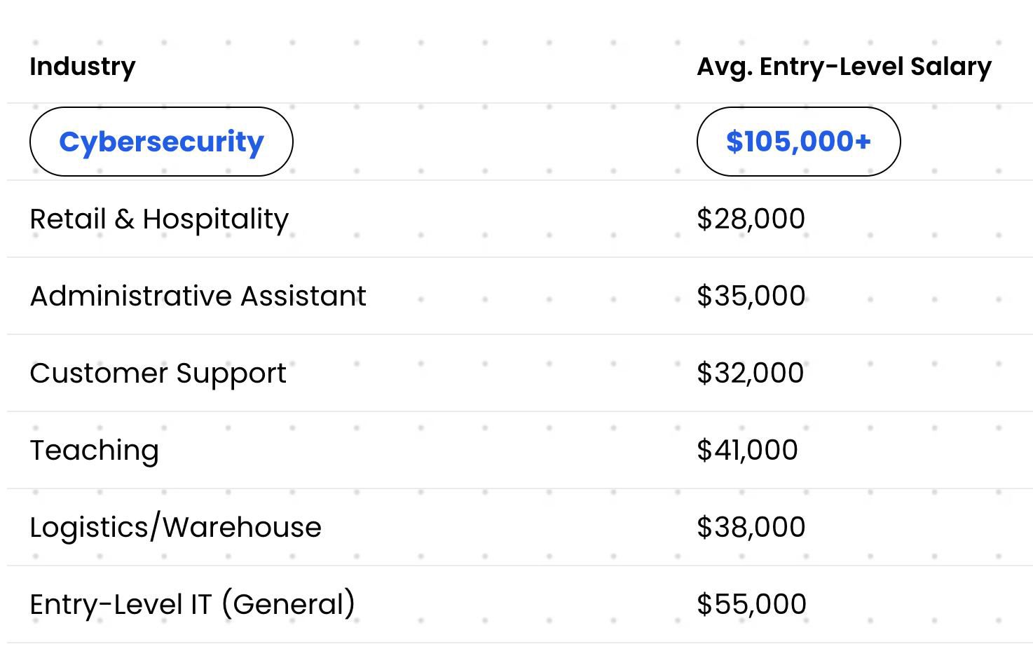
Task: Click the "(General)" text in parentheses
Action: coord(288,605)
